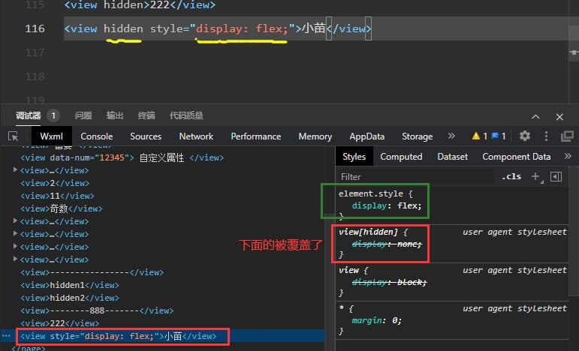Show more style pane tabs after Component Data
Image resolution: width=579 pixels, height=351 pixels.
(x=566, y=157)
